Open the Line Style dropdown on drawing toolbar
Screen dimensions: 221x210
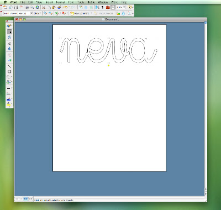click(9, 88)
